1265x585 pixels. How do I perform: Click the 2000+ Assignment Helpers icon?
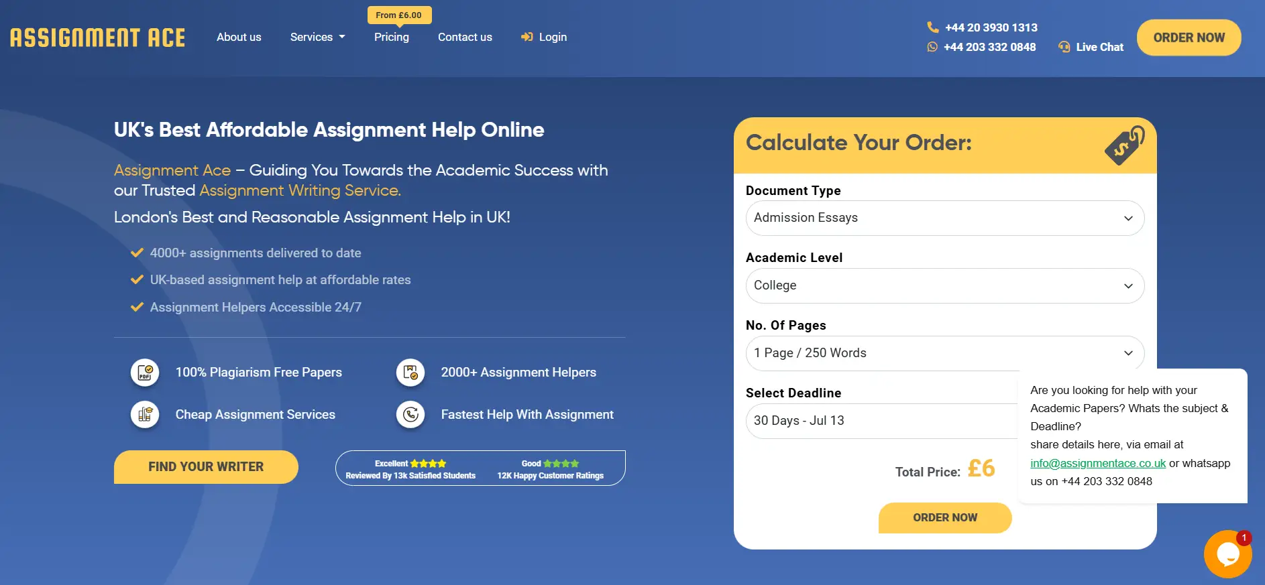(x=410, y=373)
